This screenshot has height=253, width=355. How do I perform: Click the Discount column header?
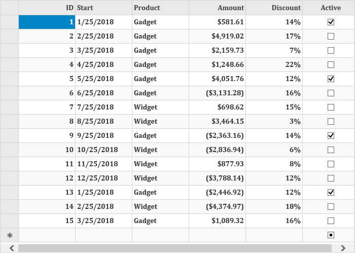pos(274,8)
